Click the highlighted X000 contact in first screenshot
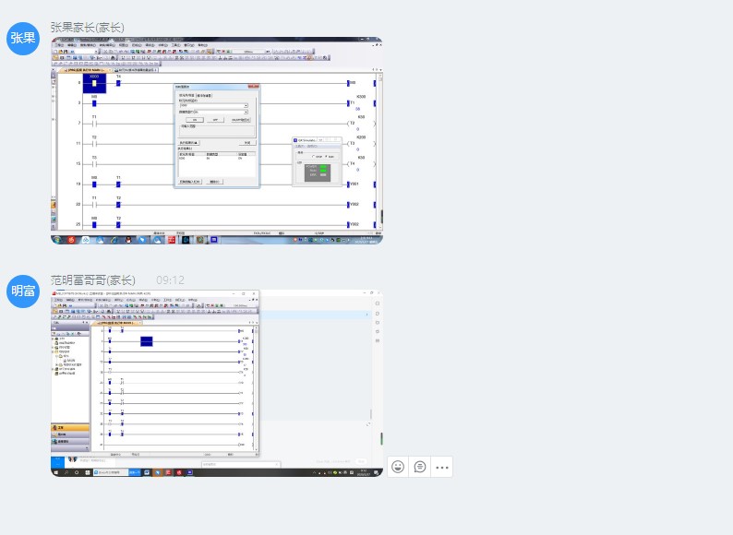This screenshot has width=733, height=535. click(94, 83)
